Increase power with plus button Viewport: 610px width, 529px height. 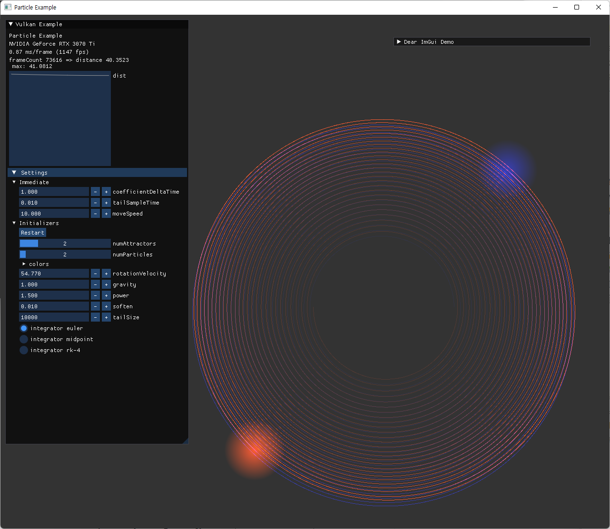pos(106,295)
